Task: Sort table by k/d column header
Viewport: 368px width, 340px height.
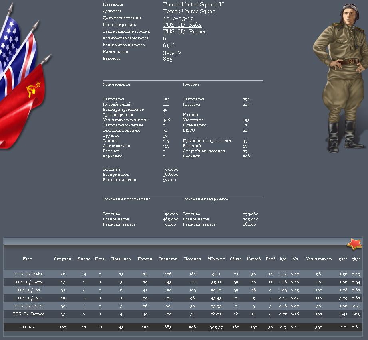Action: point(283,259)
